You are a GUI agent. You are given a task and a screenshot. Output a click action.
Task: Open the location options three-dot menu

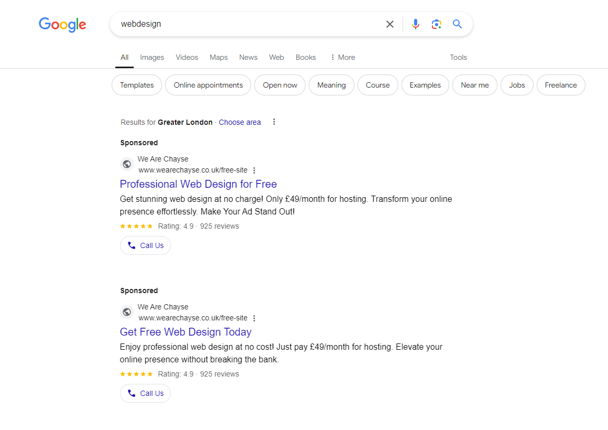click(274, 122)
